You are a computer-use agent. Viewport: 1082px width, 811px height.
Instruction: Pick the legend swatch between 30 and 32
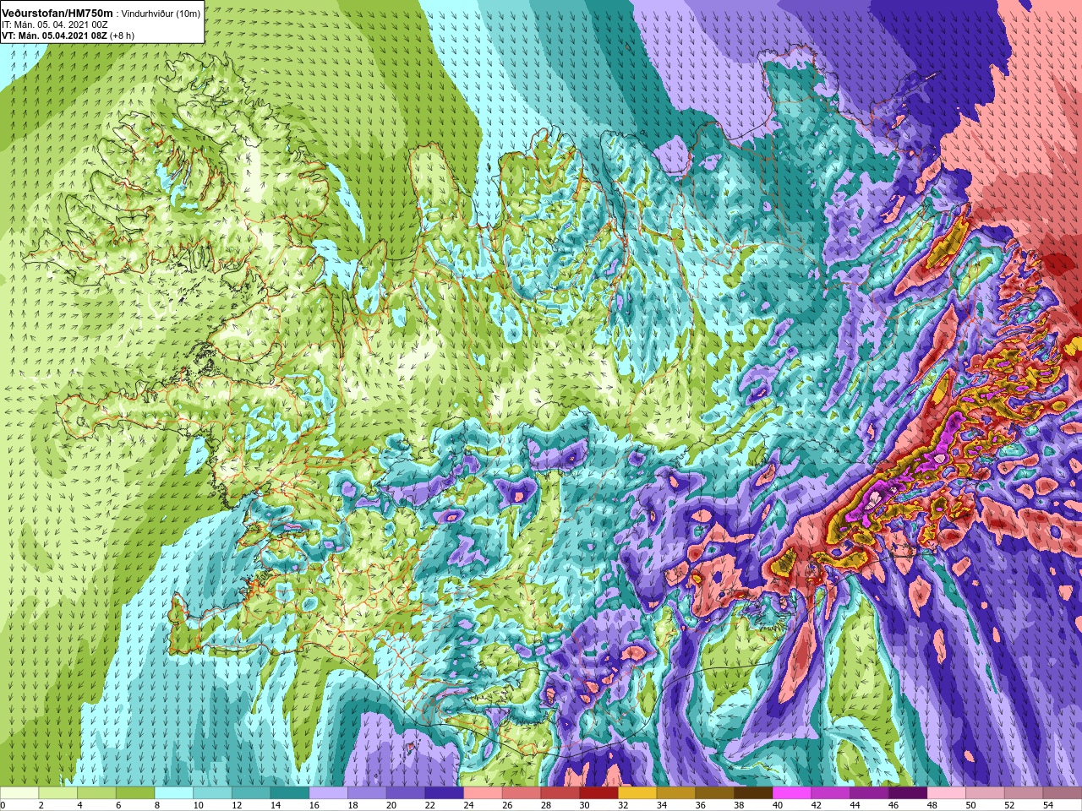tap(599, 793)
